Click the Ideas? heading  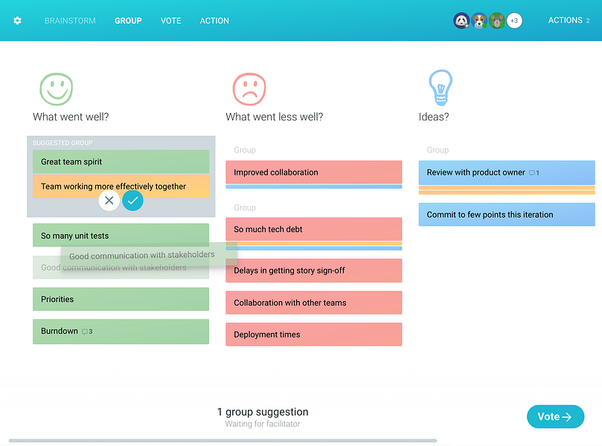[434, 117]
